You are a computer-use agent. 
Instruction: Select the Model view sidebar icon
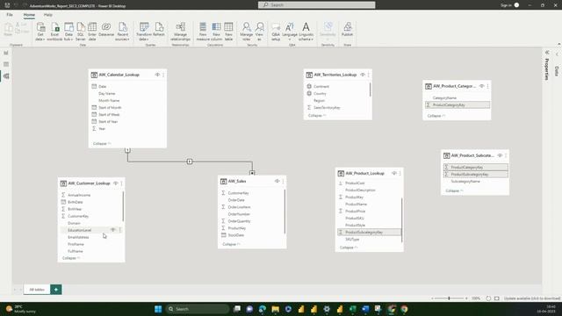pyautogui.click(x=6, y=76)
